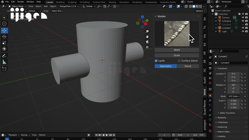Select the Annotate pencil tool

4,56
